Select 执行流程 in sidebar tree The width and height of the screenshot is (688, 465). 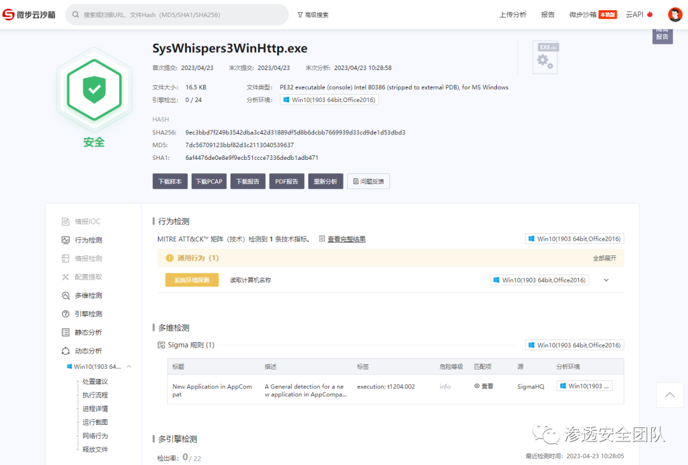pyautogui.click(x=95, y=395)
